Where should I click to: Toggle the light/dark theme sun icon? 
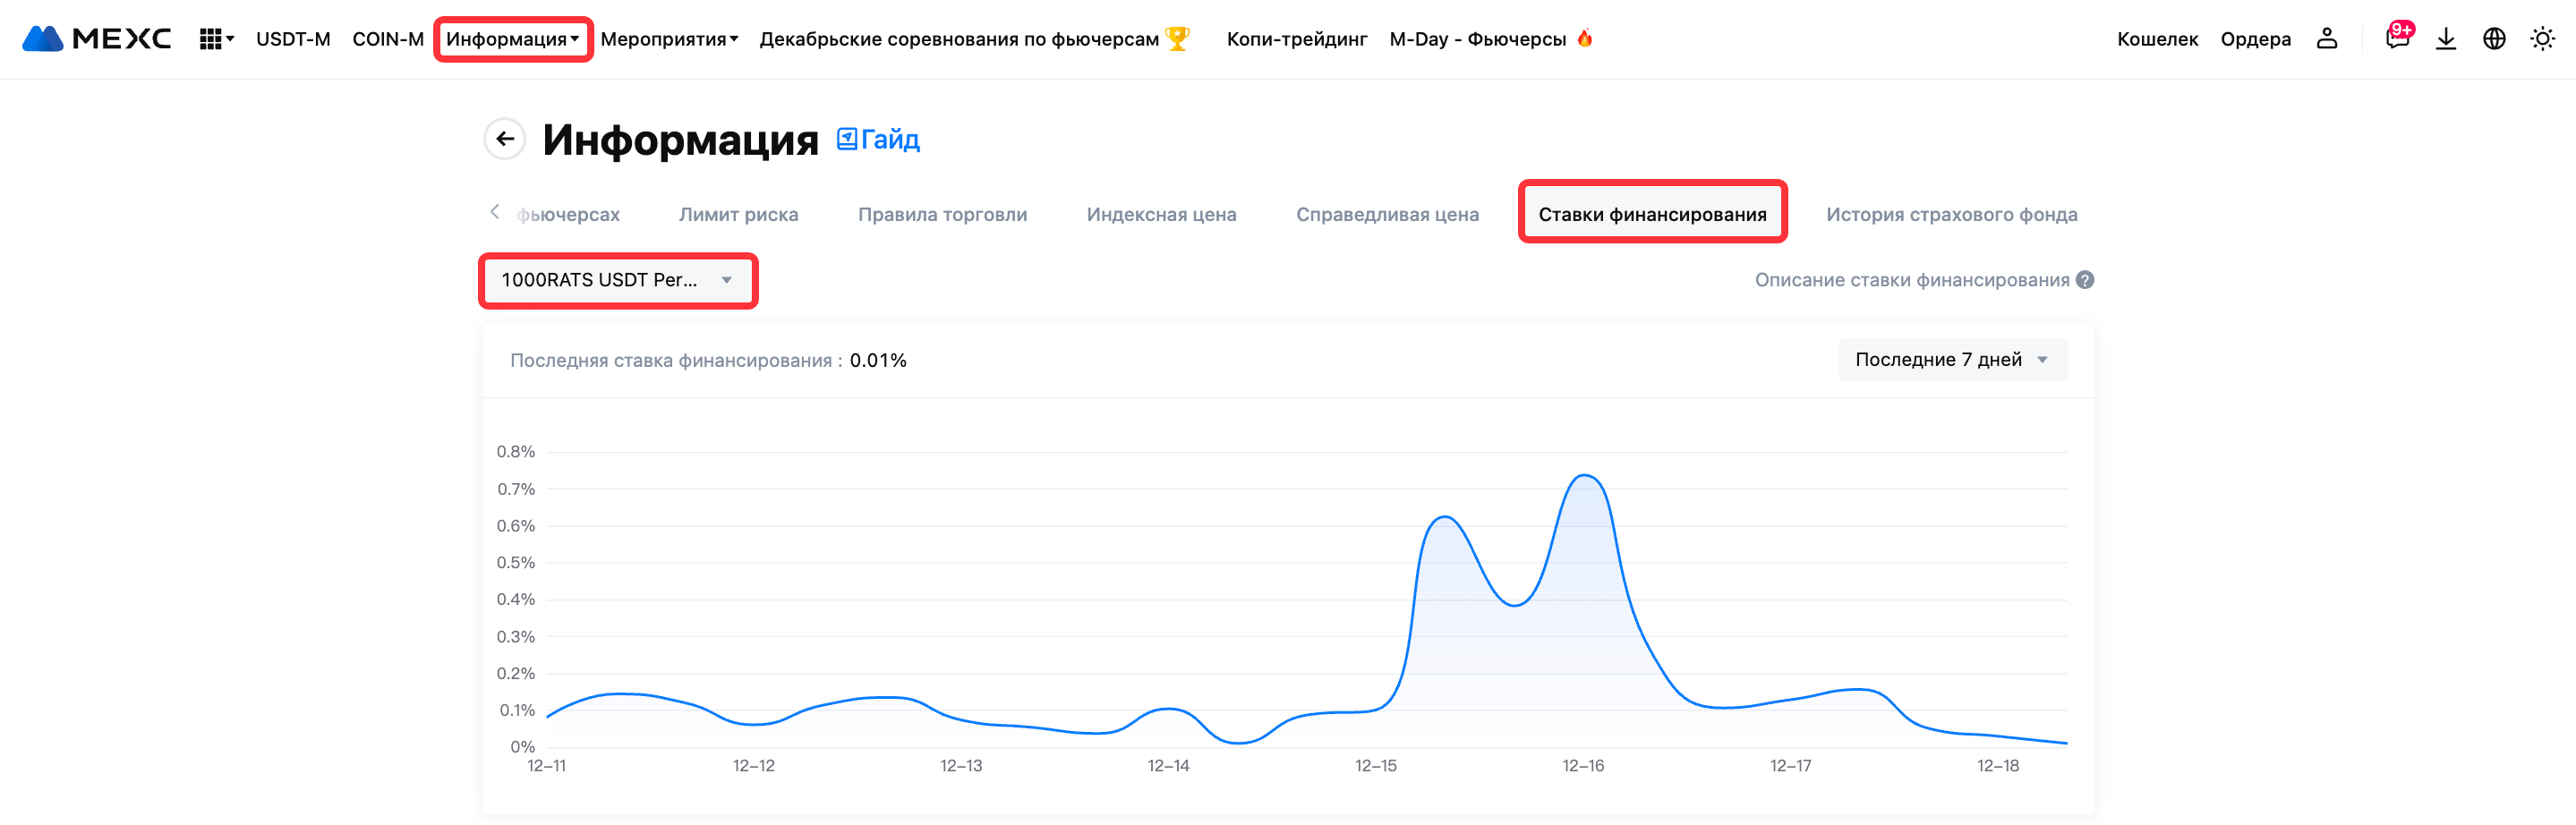click(x=2542, y=39)
